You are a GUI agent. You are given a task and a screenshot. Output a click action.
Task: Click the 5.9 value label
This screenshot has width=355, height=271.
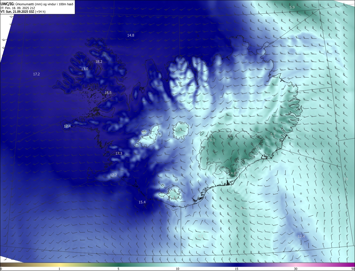[x=292, y=7]
